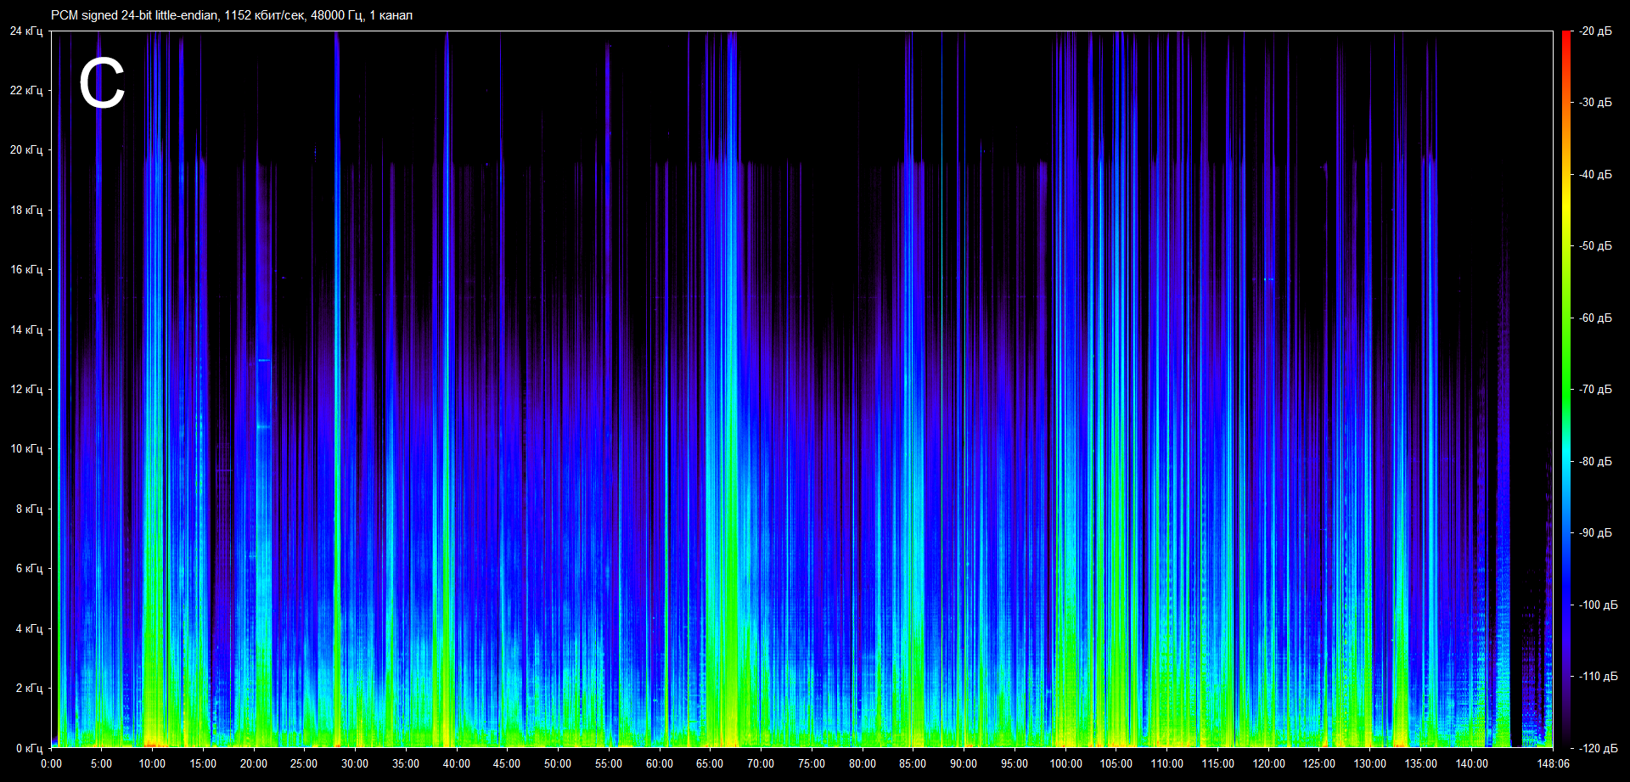
Task: Click the -70 дБ level scale label
Action: pyautogui.click(x=1596, y=389)
